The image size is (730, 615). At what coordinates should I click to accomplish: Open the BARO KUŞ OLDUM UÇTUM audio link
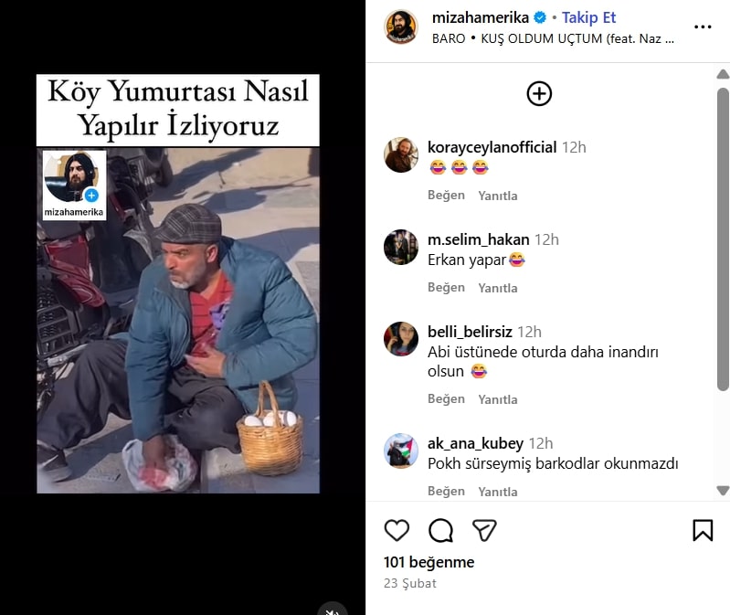click(553, 38)
